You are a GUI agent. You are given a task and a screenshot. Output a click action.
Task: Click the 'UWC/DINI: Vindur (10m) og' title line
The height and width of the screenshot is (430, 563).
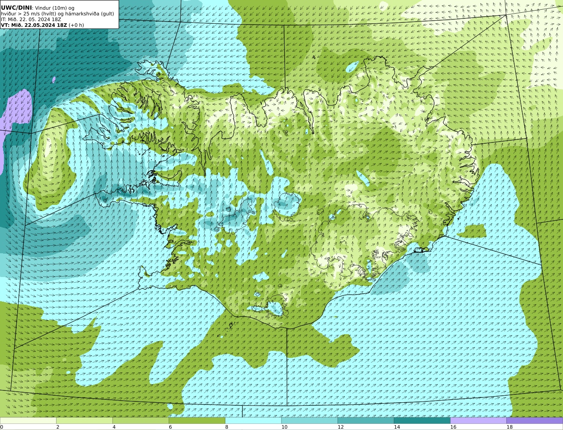point(37,7)
